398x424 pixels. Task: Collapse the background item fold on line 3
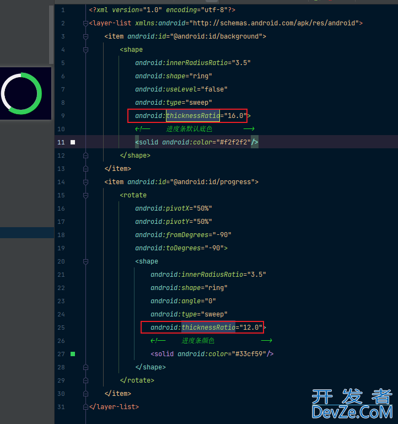pyautogui.click(x=85, y=36)
